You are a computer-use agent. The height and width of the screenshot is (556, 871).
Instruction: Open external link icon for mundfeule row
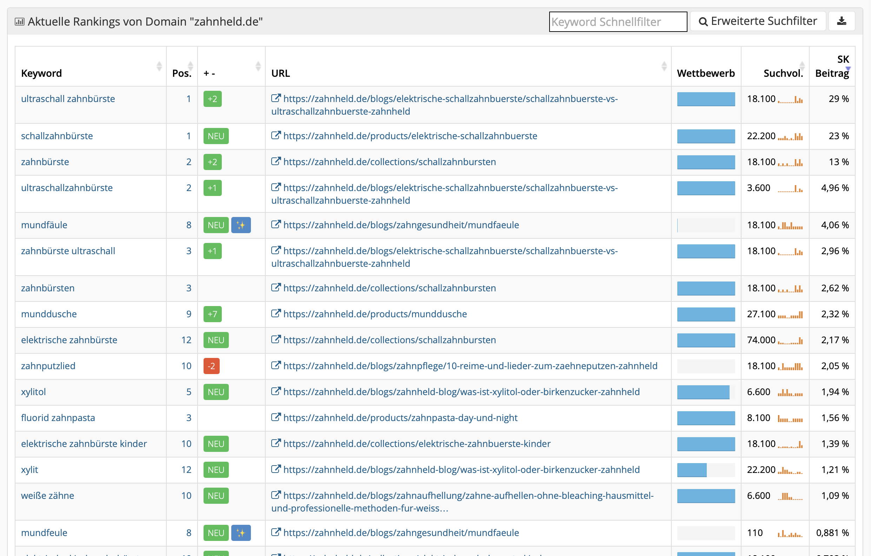[x=276, y=532]
